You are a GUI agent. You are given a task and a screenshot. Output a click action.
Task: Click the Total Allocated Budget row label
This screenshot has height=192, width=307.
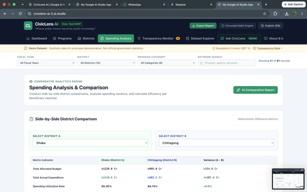[x=47, y=169]
